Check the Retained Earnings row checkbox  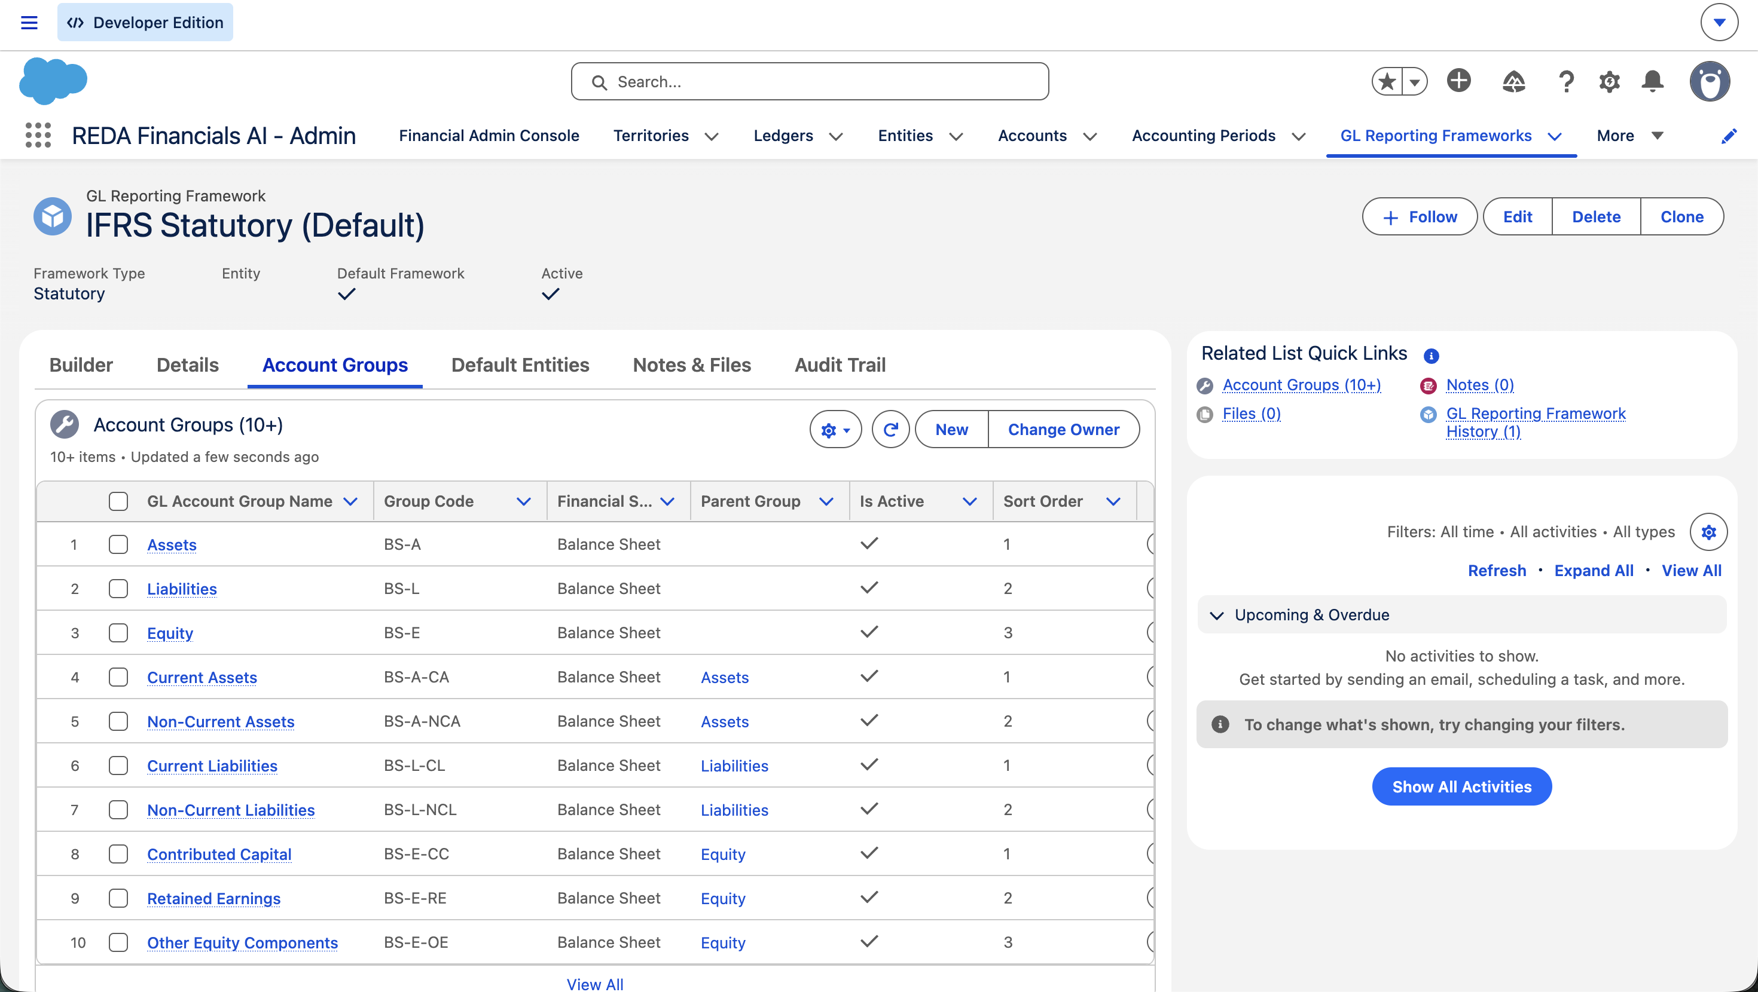(118, 898)
